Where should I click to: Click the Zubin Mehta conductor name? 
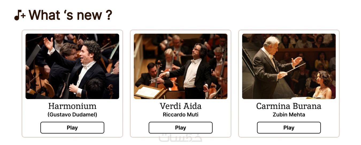click(x=289, y=115)
